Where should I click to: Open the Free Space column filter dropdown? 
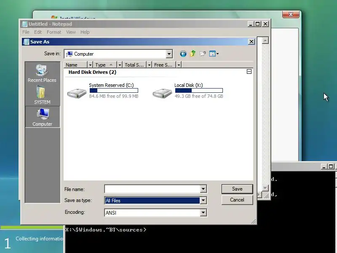click(179, 65)
